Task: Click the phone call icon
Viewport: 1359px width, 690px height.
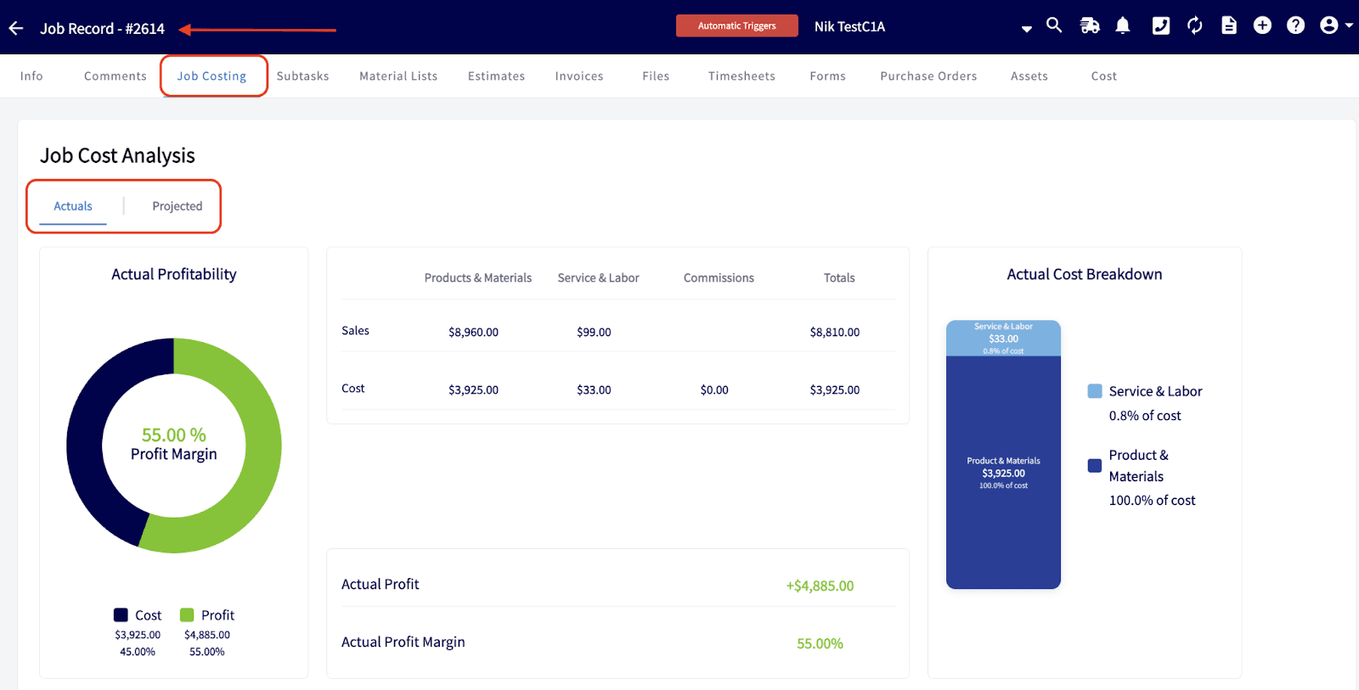Action: click(1160, 25)
